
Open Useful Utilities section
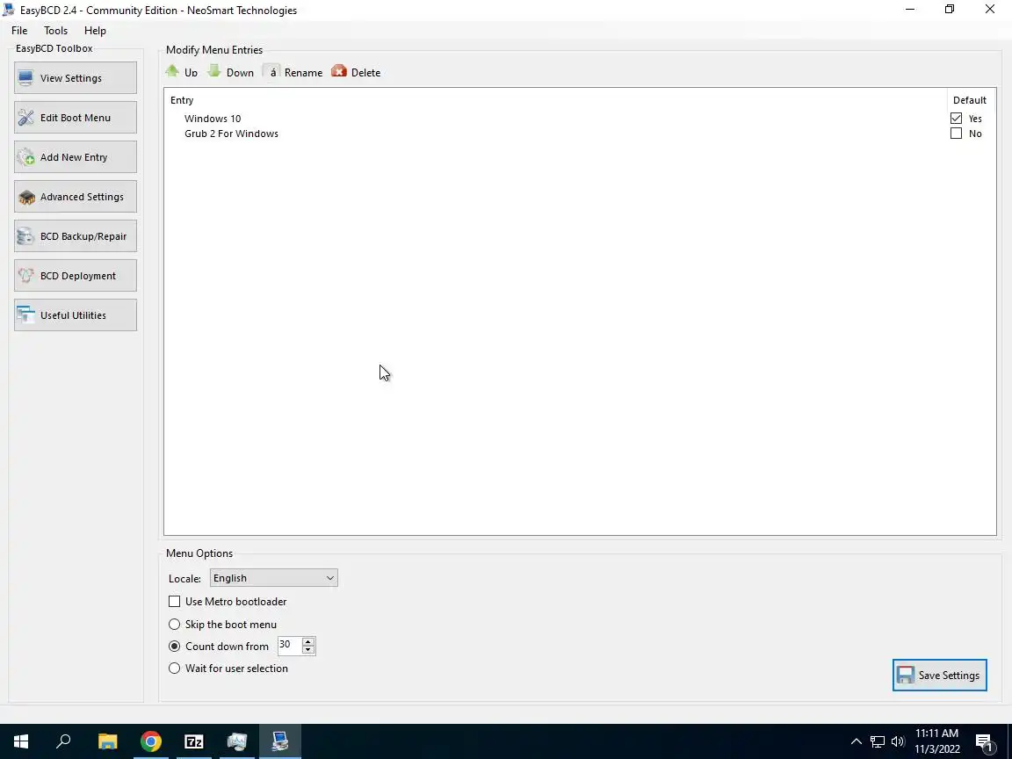coord(75,315)
